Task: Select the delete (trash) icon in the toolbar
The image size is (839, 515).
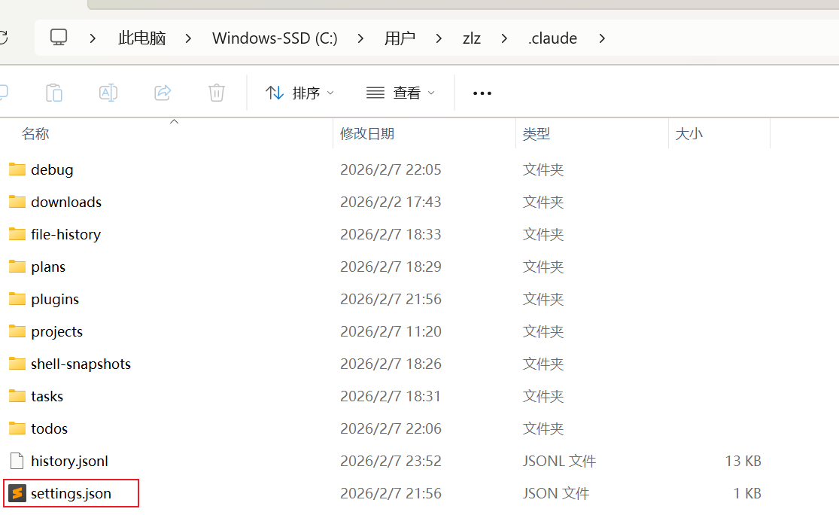Action: [217, 92]
